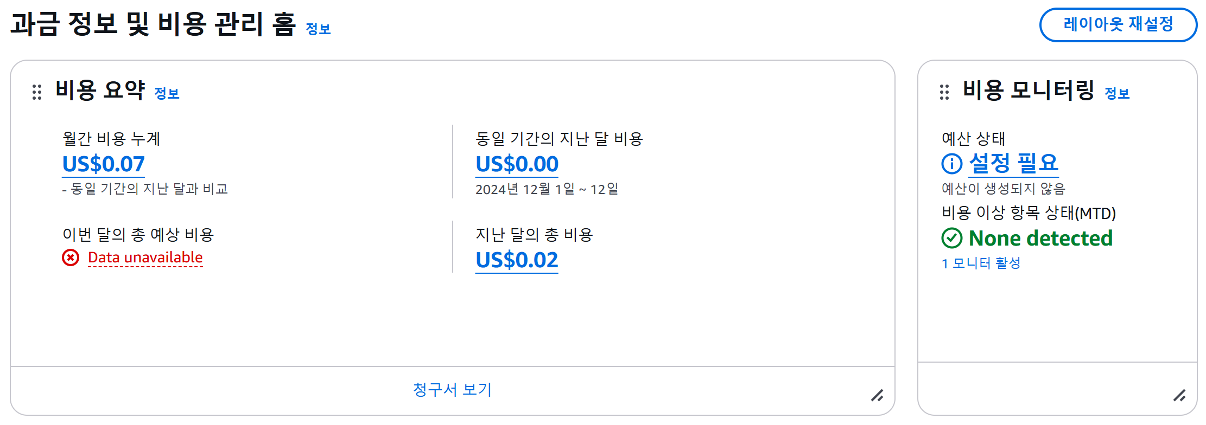Click the drag handle of 비용 모니터링 widget
Viewport: 1206px width, 425px height.
pyautogui.click(x=944, y=92)
